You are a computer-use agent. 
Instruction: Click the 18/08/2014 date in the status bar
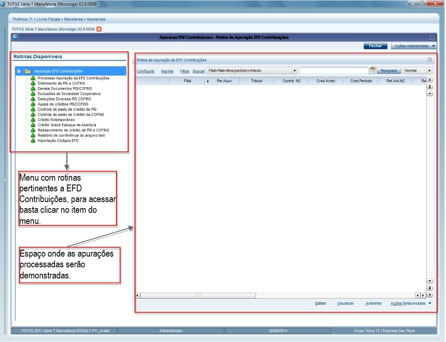(x=278, y=331)
